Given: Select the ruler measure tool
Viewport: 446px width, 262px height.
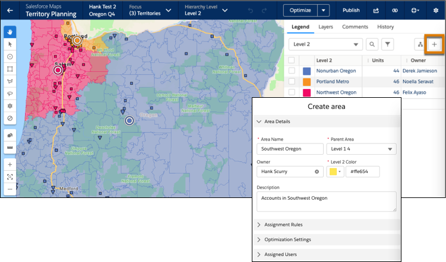Looking at the screenshot, I should point(10,148).
